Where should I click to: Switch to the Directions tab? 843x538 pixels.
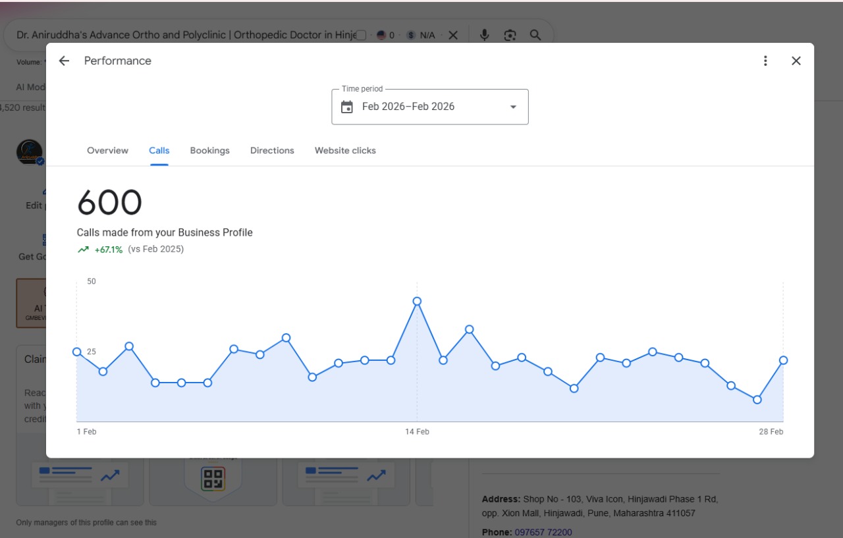click(x=272, y=151)
